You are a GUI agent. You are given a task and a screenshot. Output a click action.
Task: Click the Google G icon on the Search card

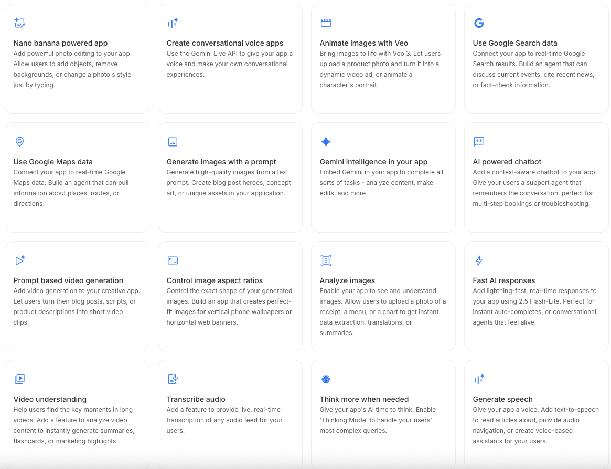click(x=479, y=23)
